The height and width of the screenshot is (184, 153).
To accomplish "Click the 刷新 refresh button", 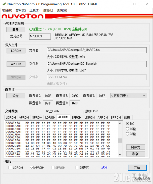I will (x=136, y=154).
